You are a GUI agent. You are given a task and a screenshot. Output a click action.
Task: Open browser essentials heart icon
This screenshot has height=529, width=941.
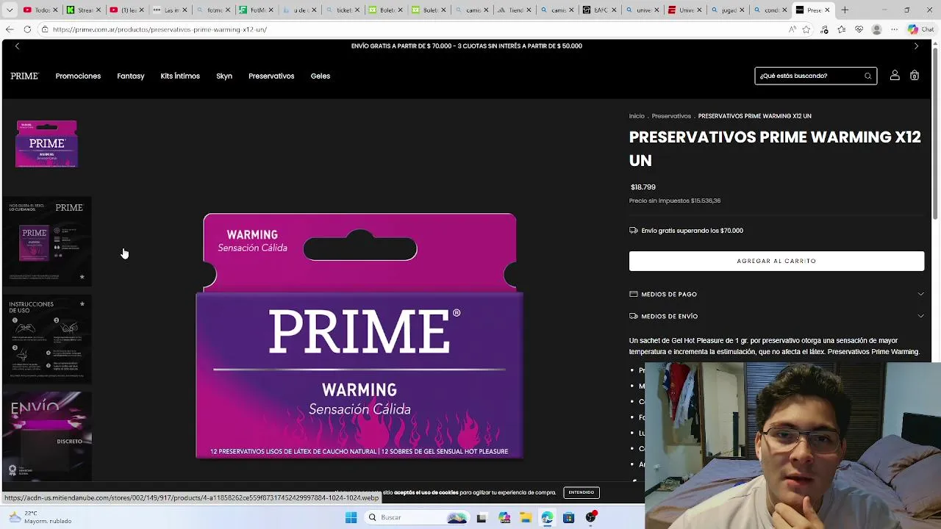click(x=859, y=29)
